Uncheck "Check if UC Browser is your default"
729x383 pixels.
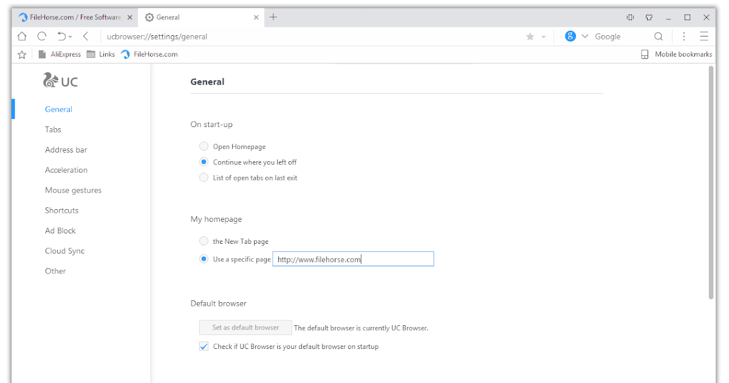click(x=204, y=347)
